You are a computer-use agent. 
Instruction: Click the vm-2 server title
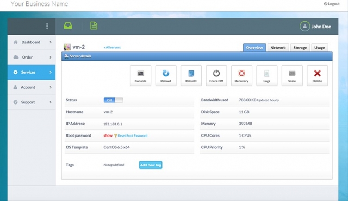pos(79,47)
